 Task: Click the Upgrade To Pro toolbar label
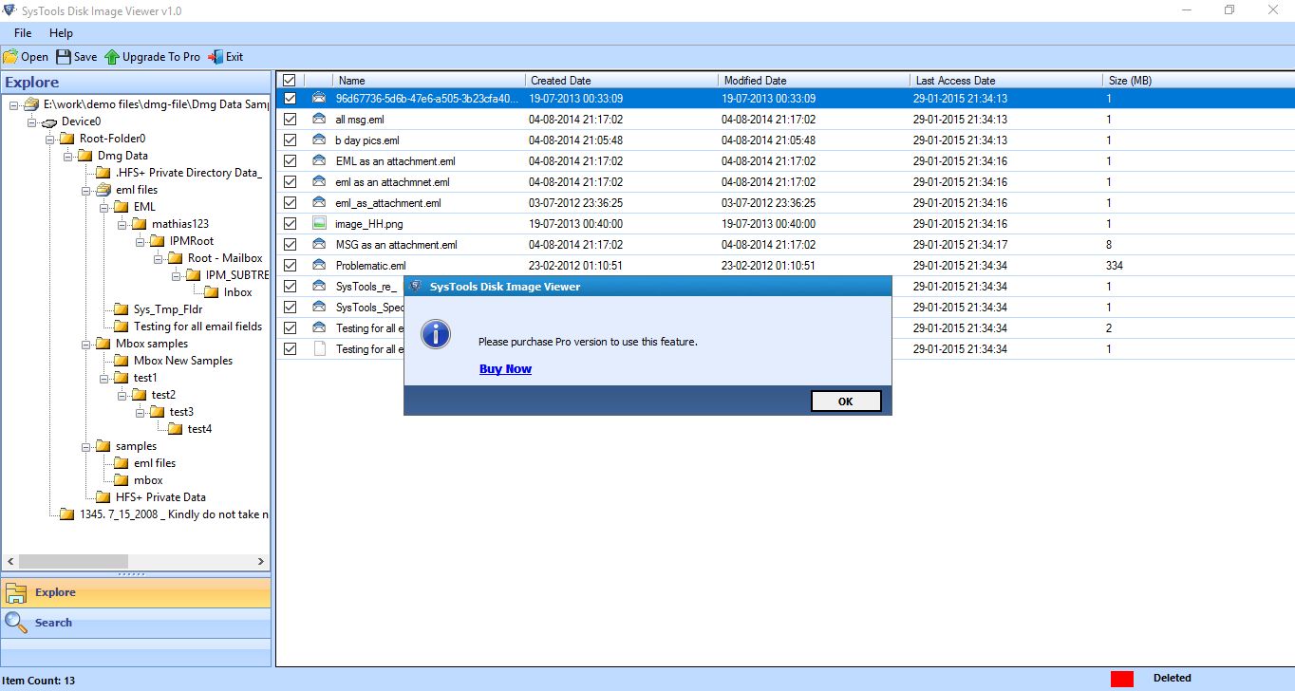click(161, 57)
